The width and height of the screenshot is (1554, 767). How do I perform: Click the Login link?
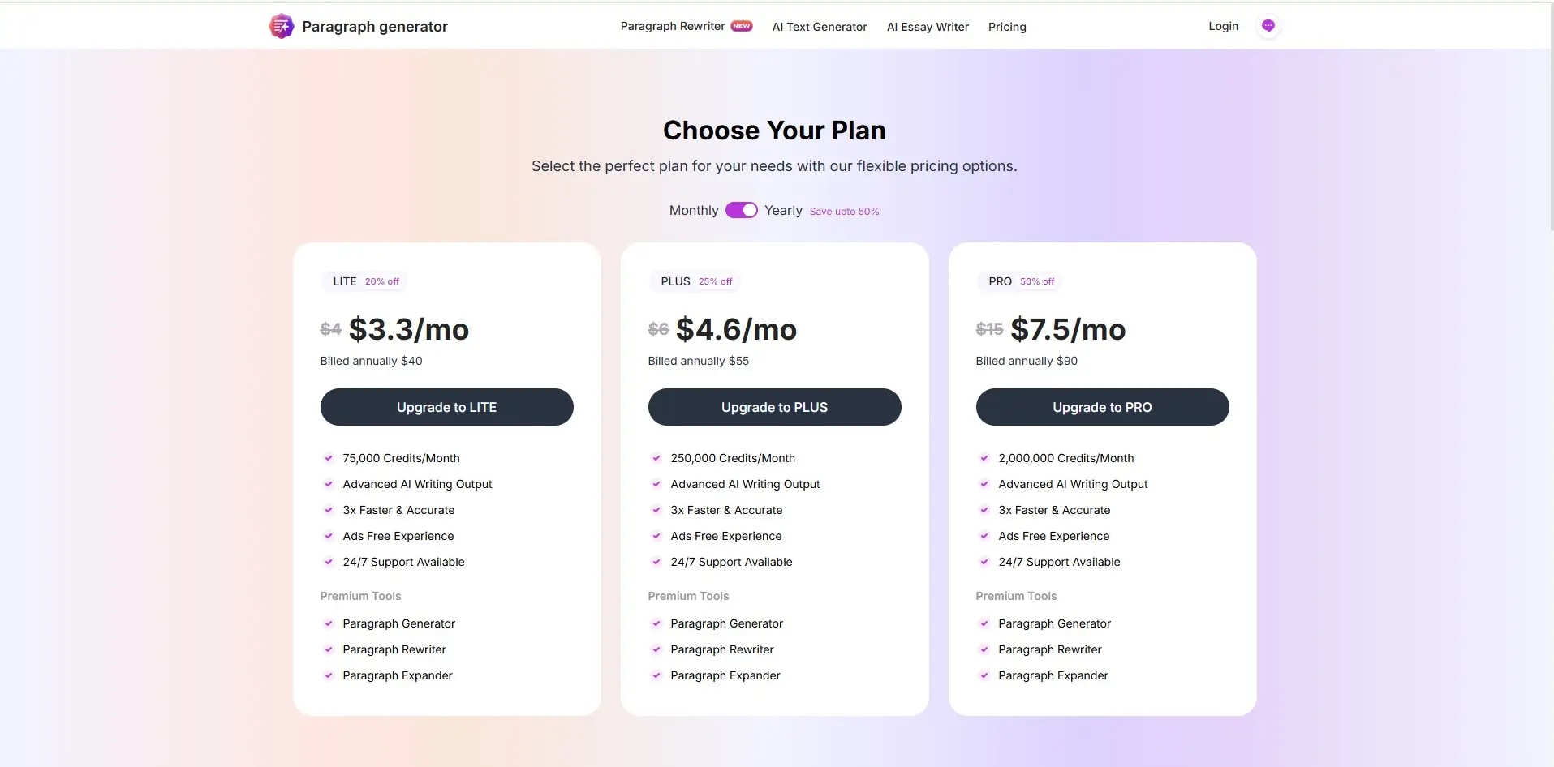[1223, 25]
